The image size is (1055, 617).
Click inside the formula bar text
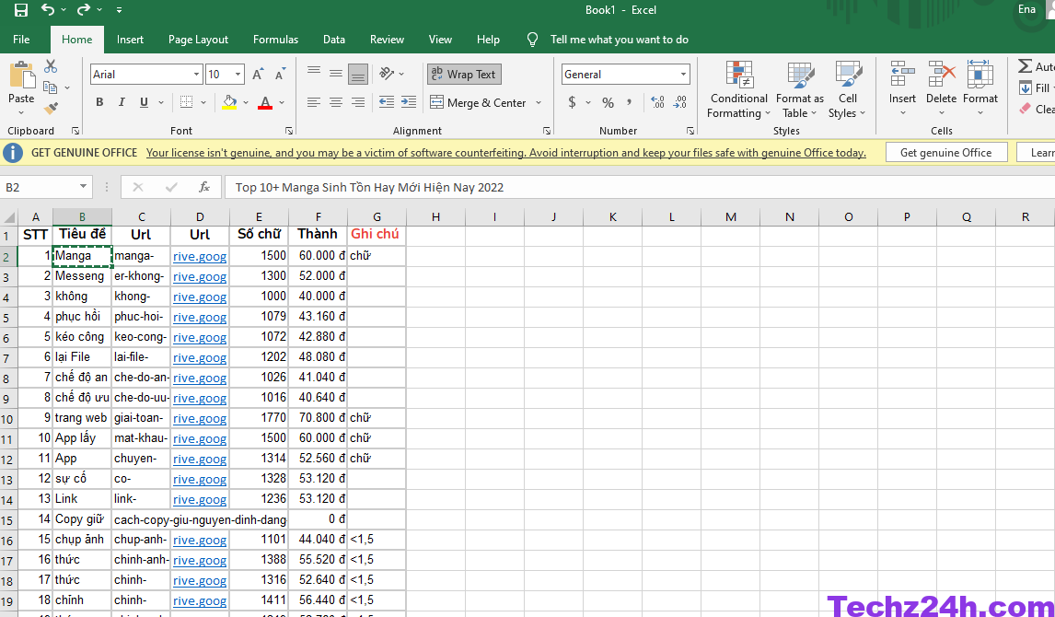(x=369, y=187)
